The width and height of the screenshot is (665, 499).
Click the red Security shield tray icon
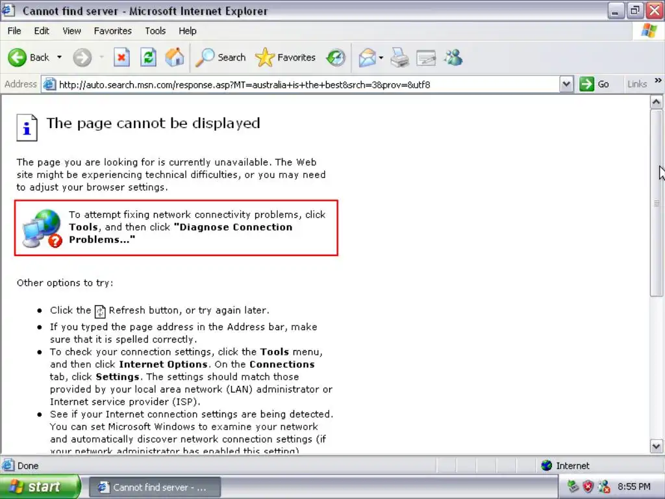pos(588,486)
